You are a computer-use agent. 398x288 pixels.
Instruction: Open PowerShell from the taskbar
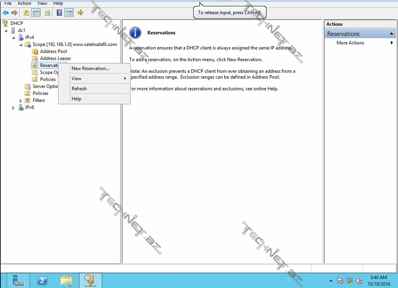(x=42, y=281)
